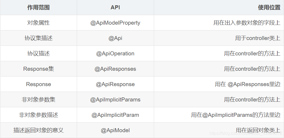Select the 协议集描述 cell
This screenshot has height=138, width=284.
coord(39,38)
